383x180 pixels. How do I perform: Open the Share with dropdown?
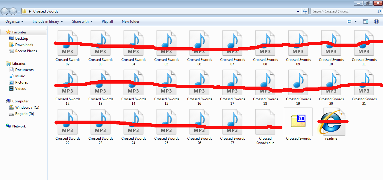(82, 21)
